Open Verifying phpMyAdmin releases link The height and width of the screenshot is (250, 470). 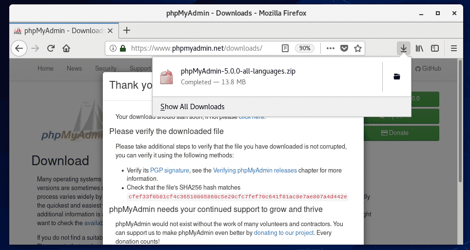(255, 170)
